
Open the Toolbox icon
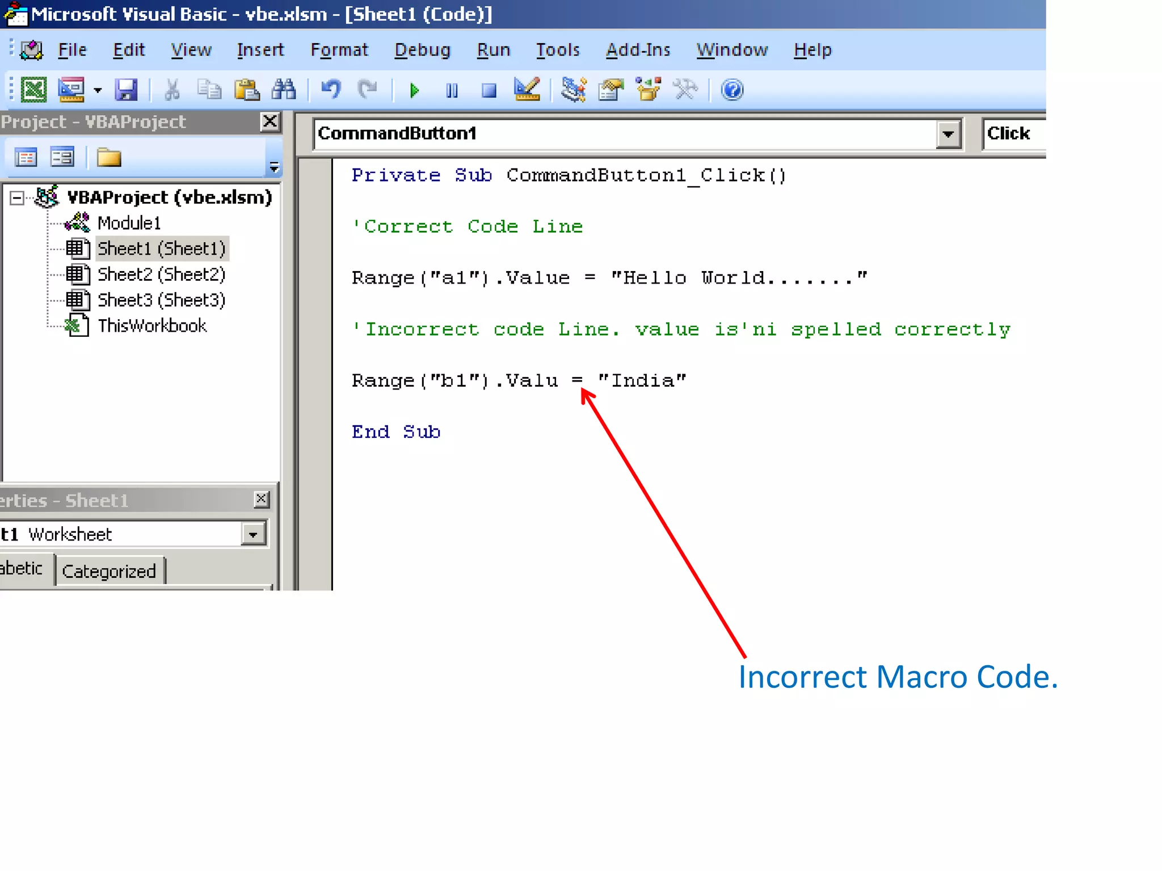[x=685, y=90]
